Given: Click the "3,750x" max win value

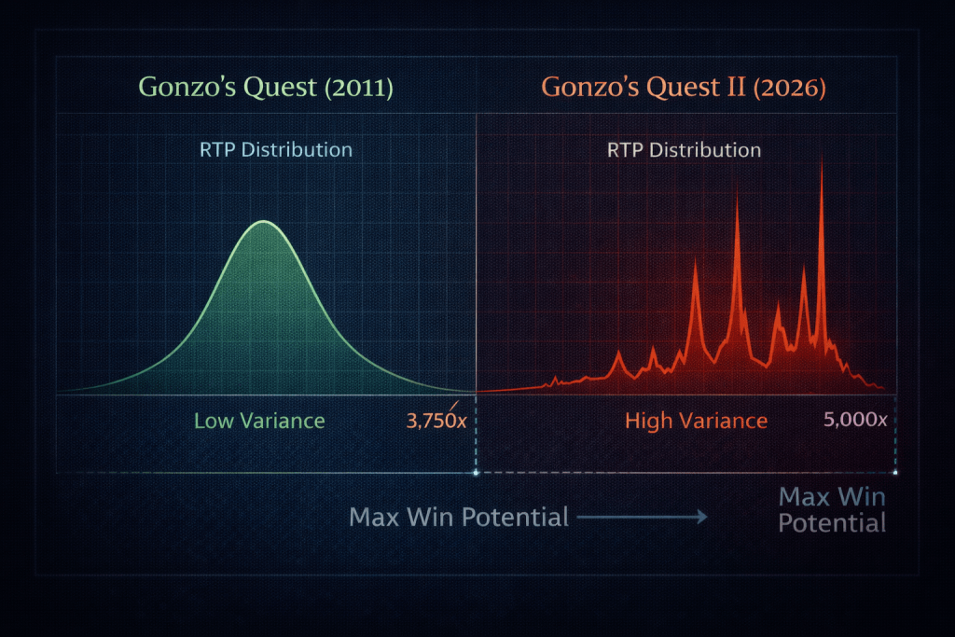Looking at the screenshot, I should pos(438,421).
